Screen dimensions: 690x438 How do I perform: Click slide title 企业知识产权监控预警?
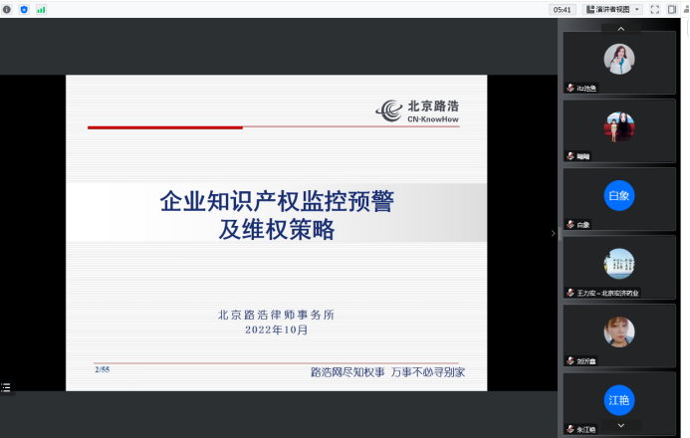277,201
